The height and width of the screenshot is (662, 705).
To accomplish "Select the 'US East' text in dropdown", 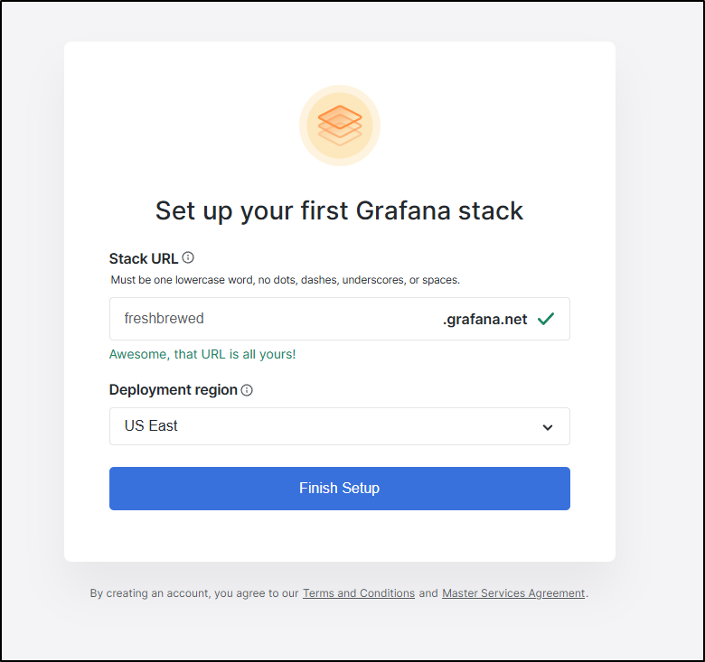I will coord(151,425).
